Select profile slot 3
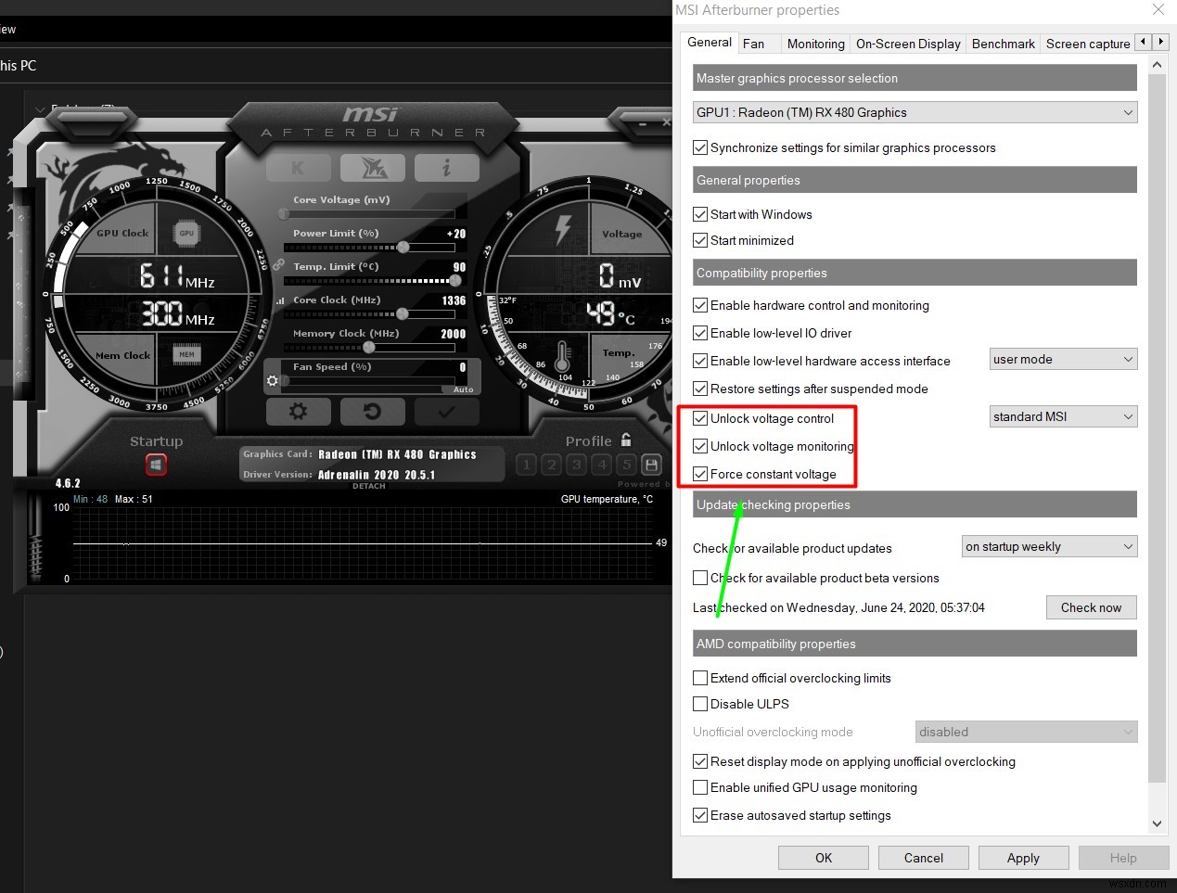Screen dimensions: 1177x893 [576, 465]
